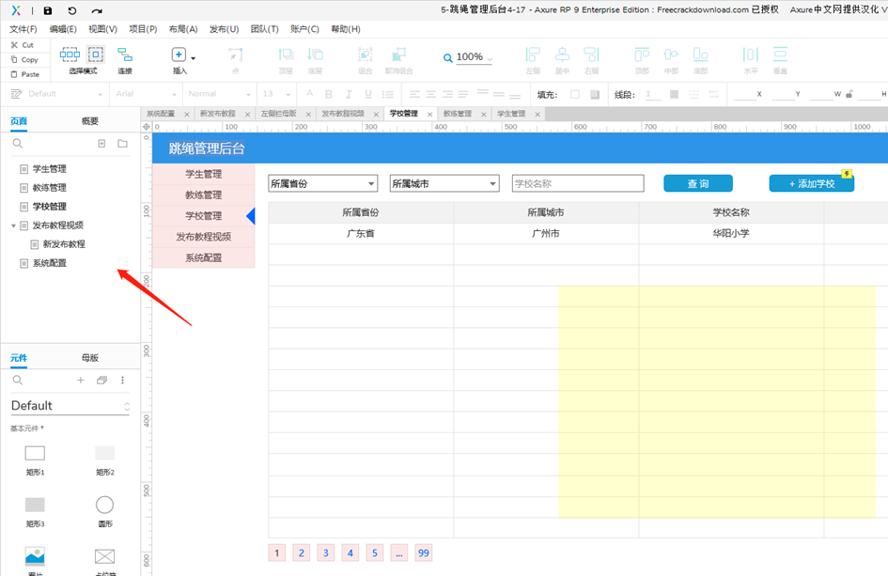Click the add library plus icon

(x=81, y=380)
